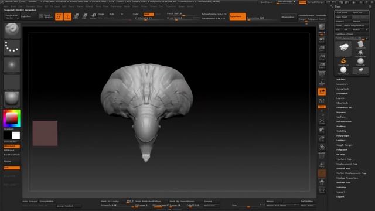
Task: Adjust the Focal Shift slider
Action: point(183,14)
